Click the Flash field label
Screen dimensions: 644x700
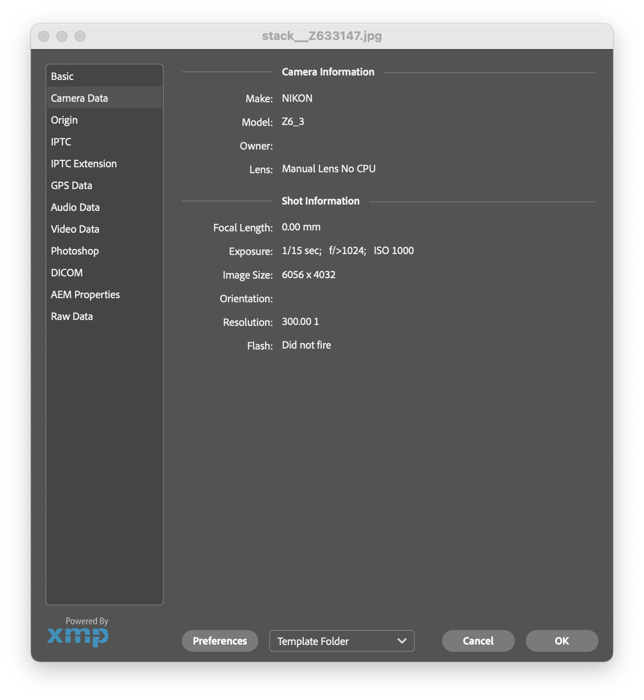tap(260, 346)
